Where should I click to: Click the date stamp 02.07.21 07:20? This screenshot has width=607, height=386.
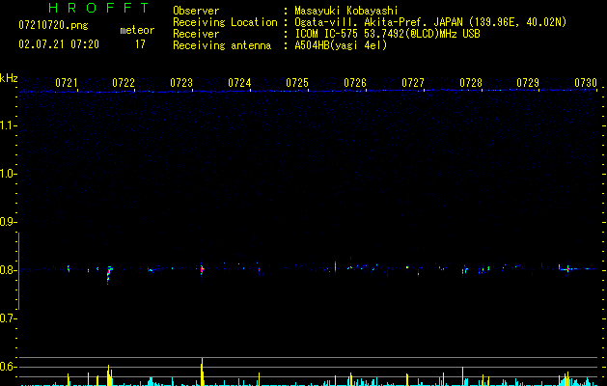coord(59,44)
